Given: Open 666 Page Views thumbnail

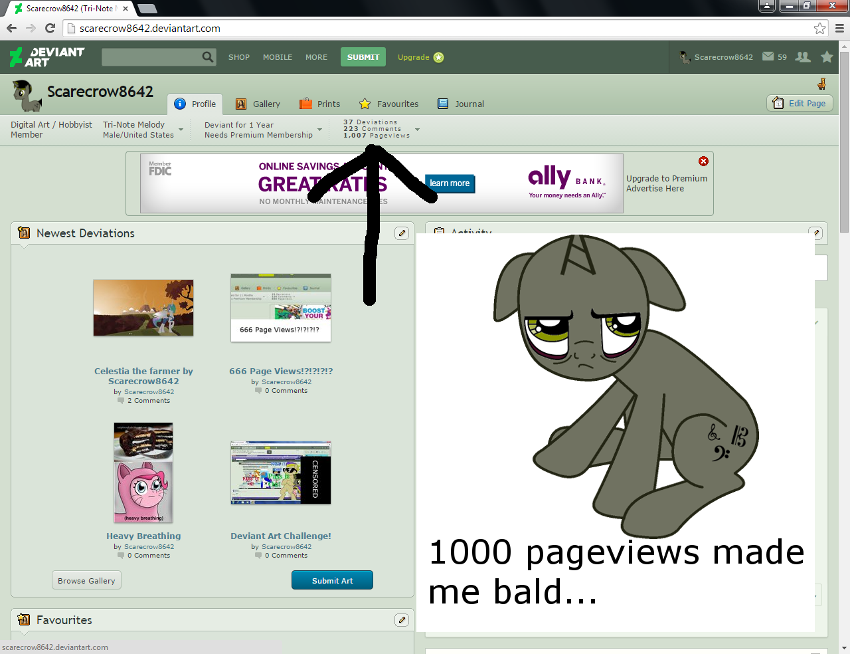Looking at the screenshot, I should [281, 308].
